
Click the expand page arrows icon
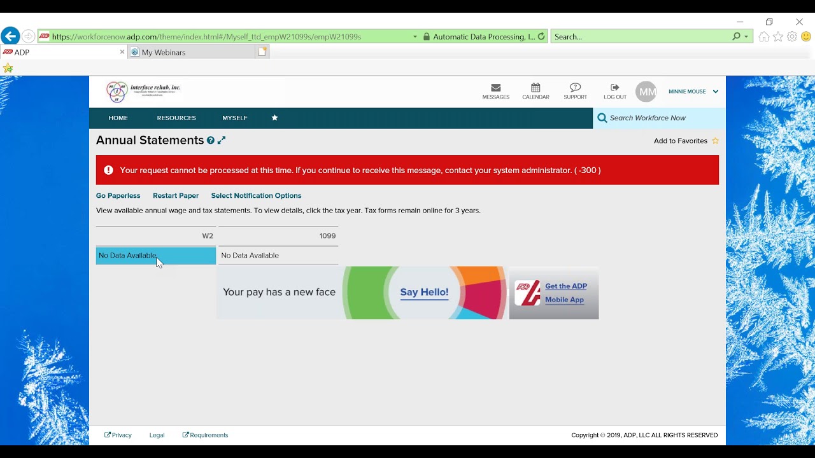tap(222, 140)
